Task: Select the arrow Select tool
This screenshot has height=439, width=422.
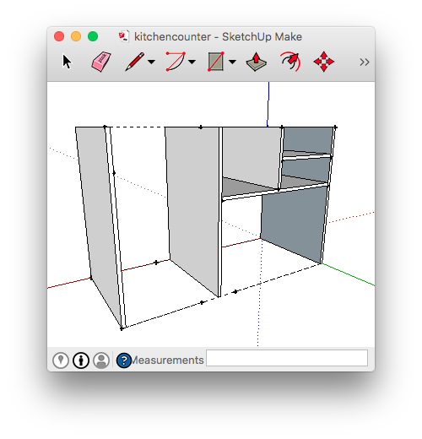Action: pyautogui.click(x=67, y=62)
